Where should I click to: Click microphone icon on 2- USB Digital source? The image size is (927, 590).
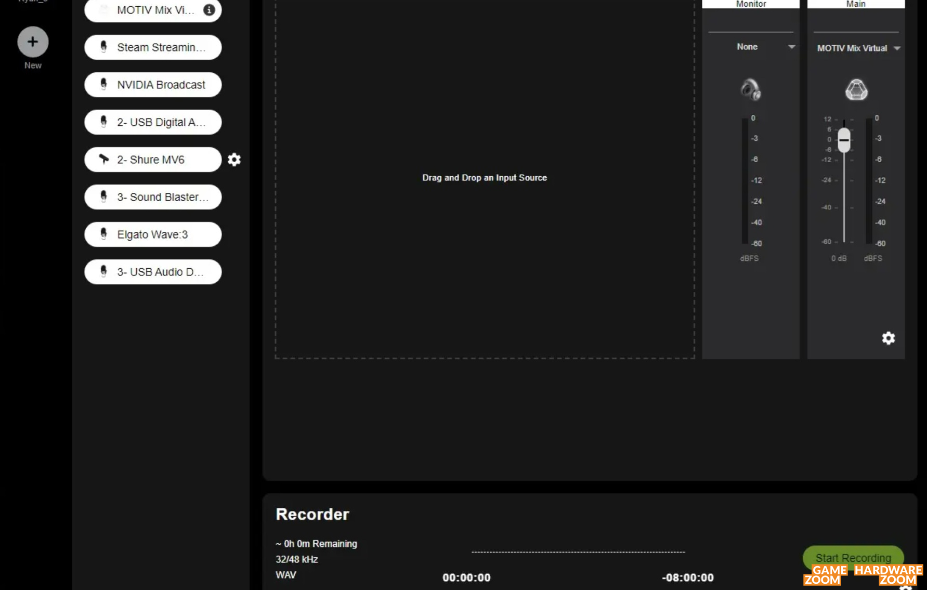coord(103,122)
